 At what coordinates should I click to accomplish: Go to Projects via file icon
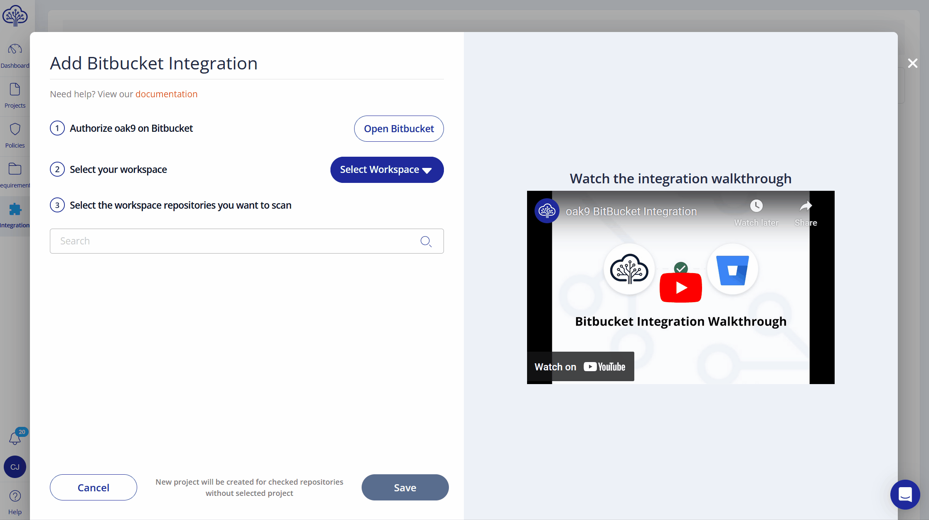pos(15,89)
